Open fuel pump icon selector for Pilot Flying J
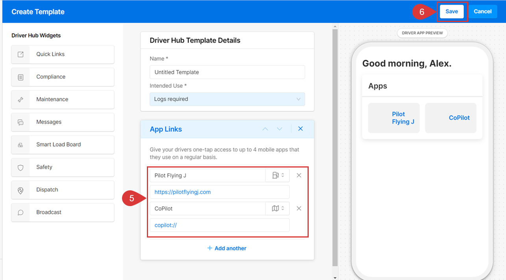 coord(278,175)
